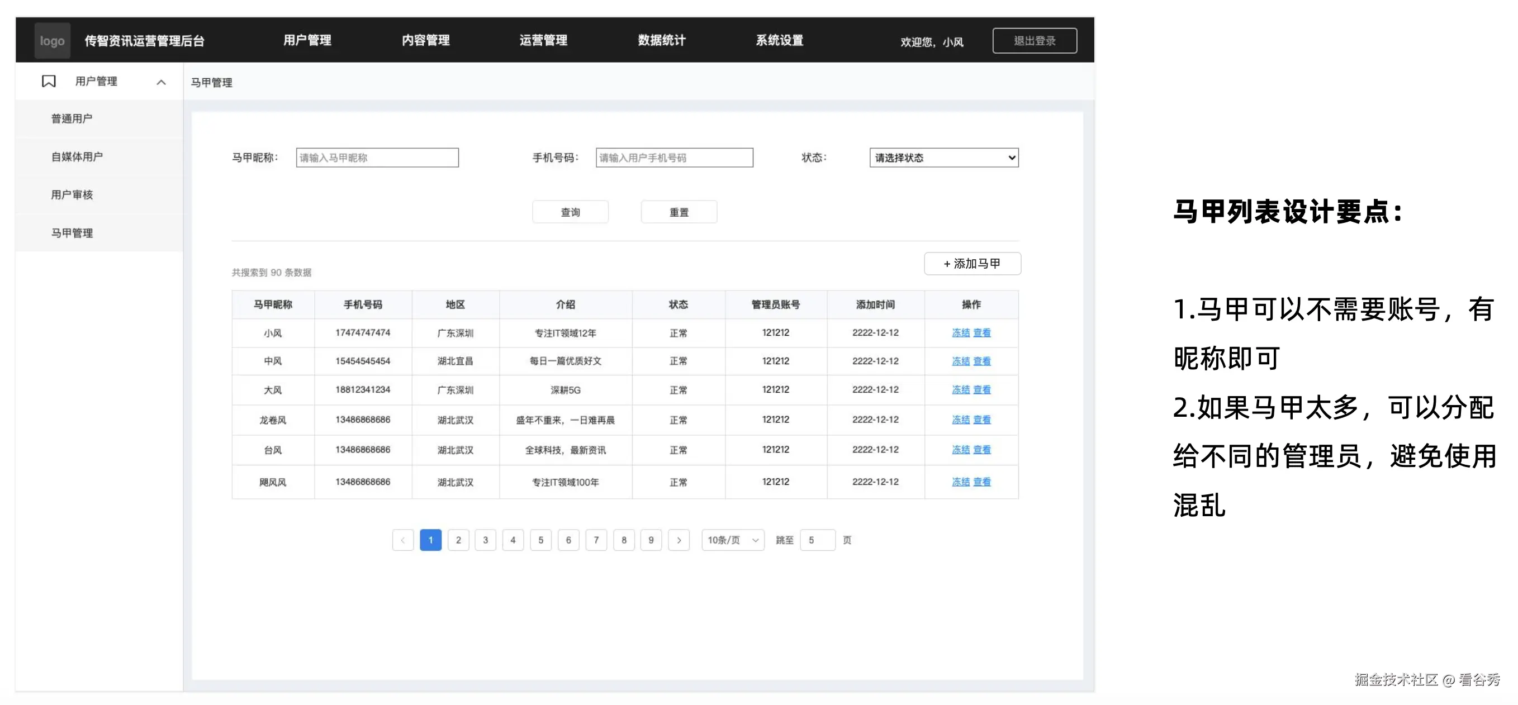Open the 状态 dropdown arrow
This screenshot has height=705, width=1518.
(x=1009, y=157)
